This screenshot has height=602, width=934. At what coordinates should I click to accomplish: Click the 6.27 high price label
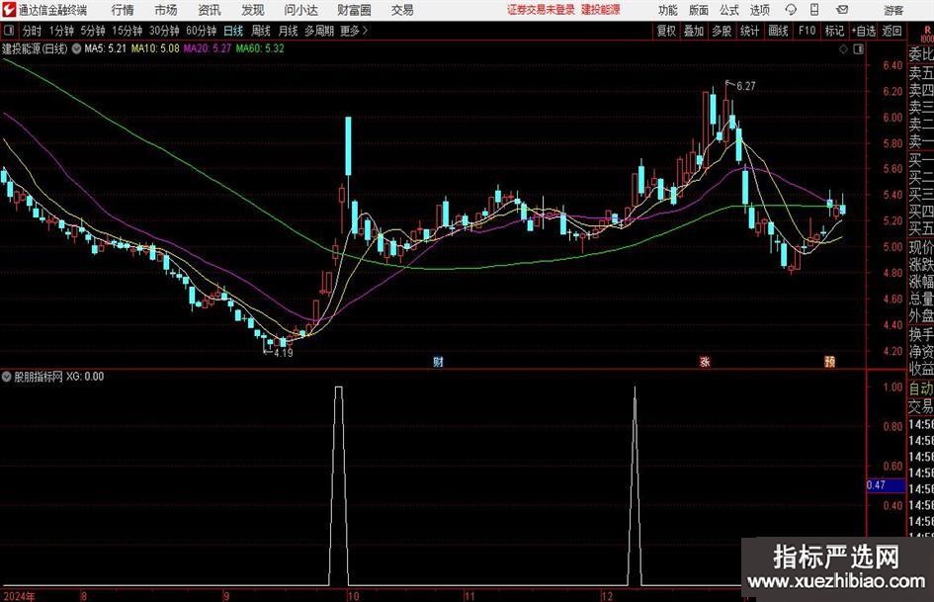pyautogui.click(x=746, y=86)
